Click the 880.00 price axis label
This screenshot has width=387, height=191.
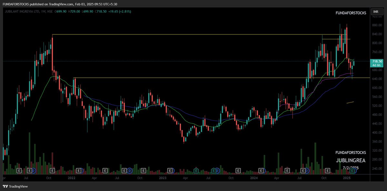pos(377,25)
